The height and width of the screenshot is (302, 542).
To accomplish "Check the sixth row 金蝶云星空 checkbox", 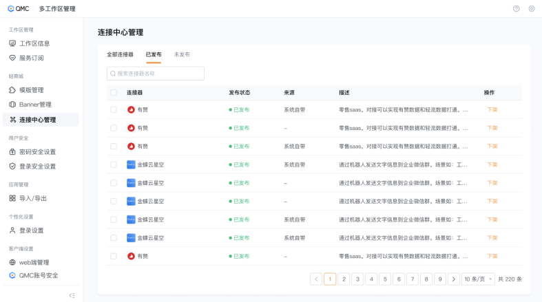I will tap(114, 201).
